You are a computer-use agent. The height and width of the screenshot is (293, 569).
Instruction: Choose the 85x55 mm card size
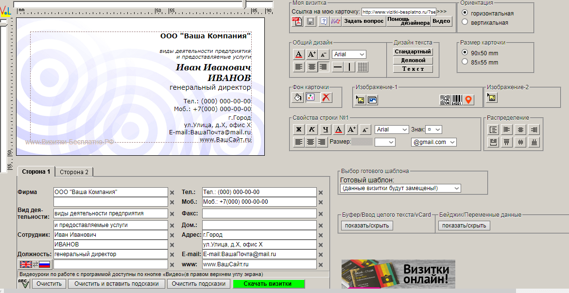465,62
